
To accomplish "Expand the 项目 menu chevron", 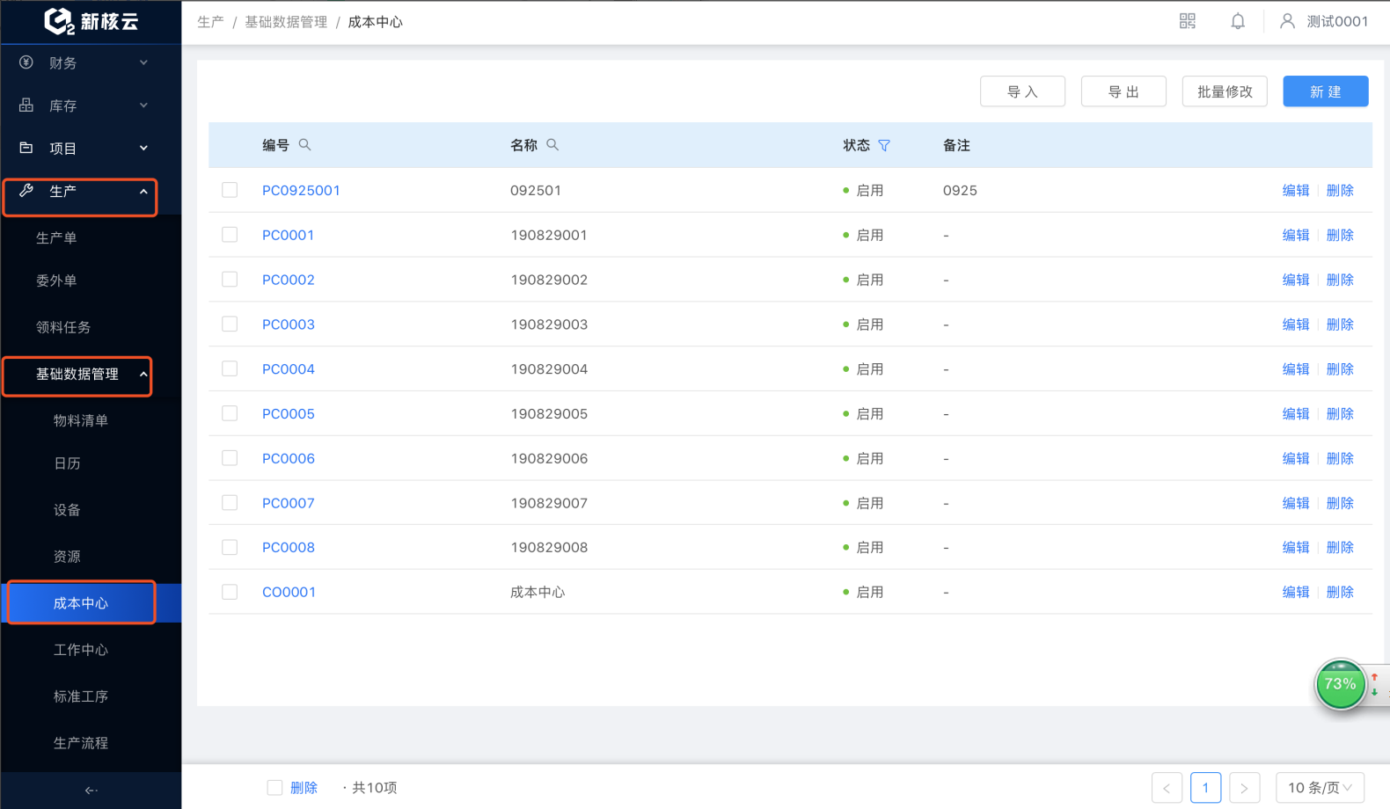I will (x=143, y=148).
